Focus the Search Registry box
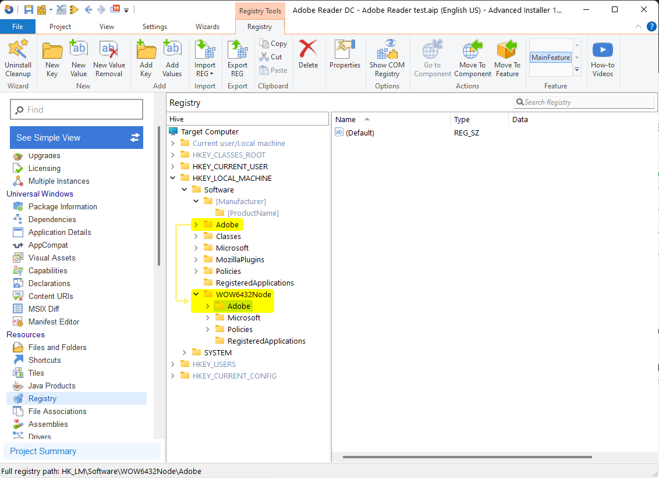659x478 pixels. (584, 102)
